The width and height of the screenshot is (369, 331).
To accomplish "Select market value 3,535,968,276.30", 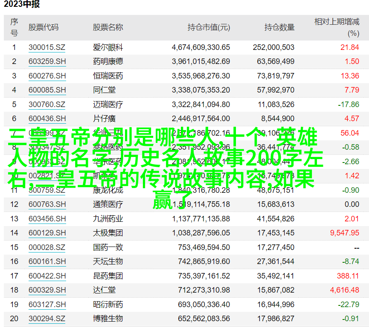I will 201,76.
